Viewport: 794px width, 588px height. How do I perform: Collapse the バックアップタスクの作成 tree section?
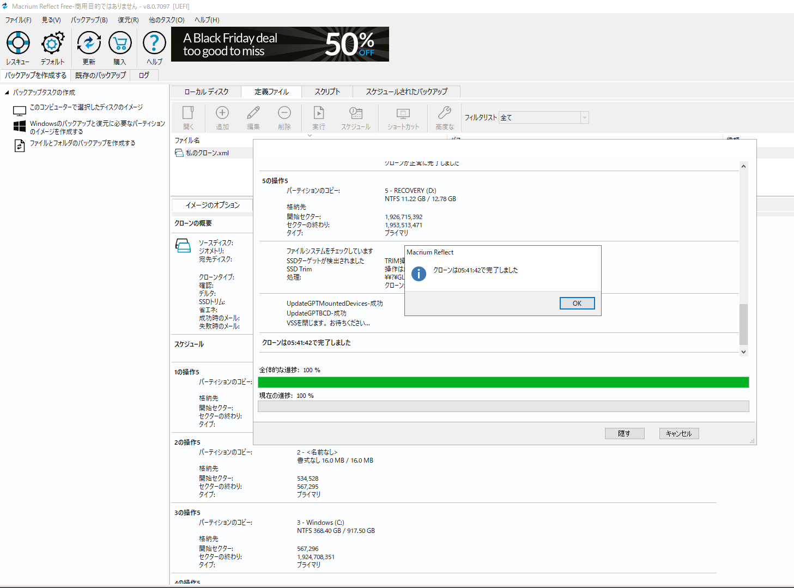click(x=7, y=93)
